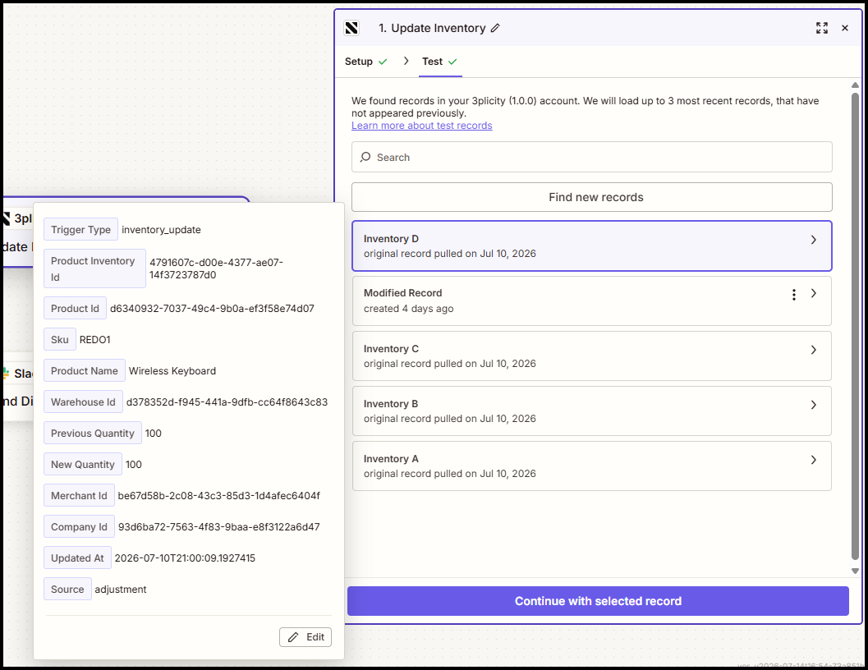Click the records list scrollbar thumb
The width and height of the screenshot is (868, 670).
coord(855,327)
